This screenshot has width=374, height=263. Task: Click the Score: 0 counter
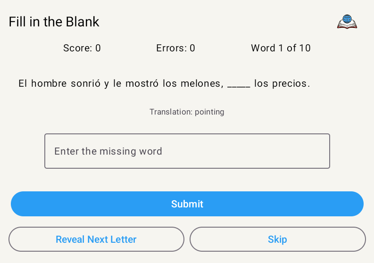(82, 48)
